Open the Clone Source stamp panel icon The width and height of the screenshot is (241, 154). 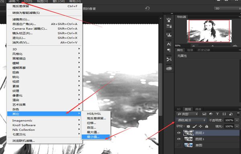click(x=169, y=35)
